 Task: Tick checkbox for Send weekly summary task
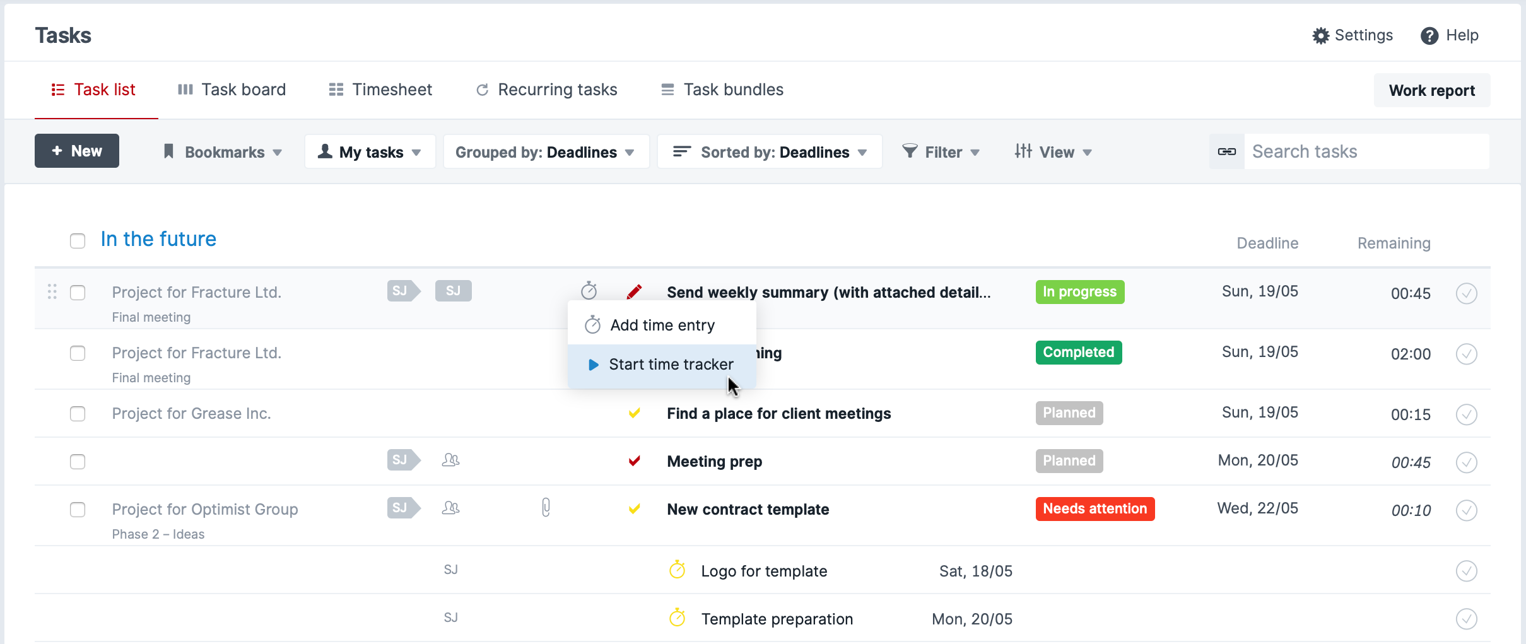(78, 293)
